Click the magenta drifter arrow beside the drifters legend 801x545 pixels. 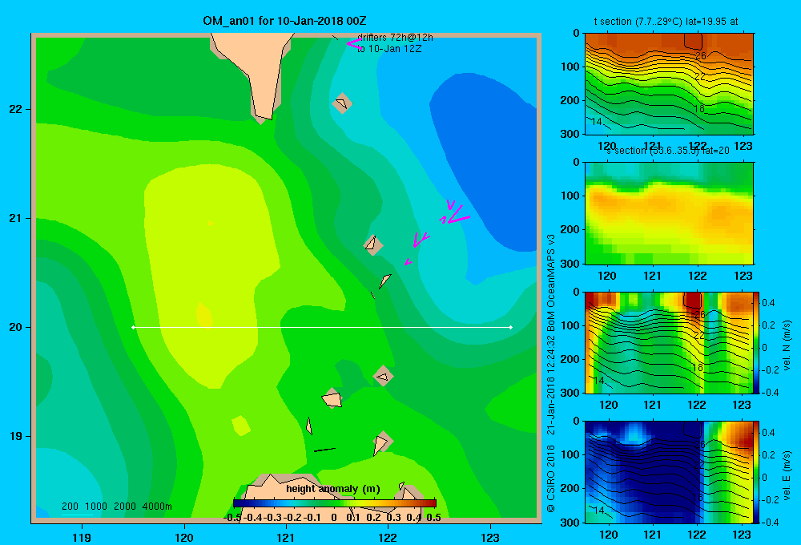click(354, 43)
